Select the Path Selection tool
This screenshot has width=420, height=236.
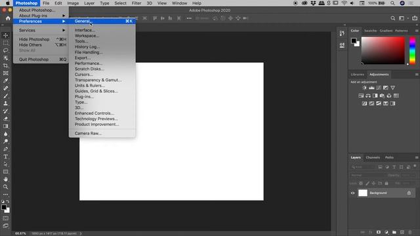pos(6,164)
